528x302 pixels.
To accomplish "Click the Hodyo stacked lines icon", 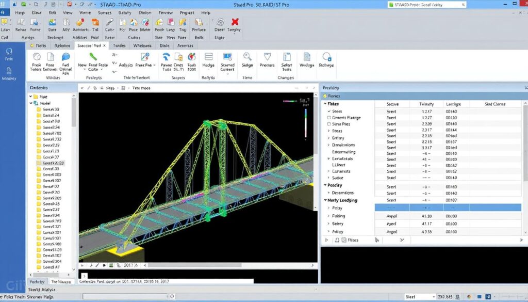I will 208,57.
